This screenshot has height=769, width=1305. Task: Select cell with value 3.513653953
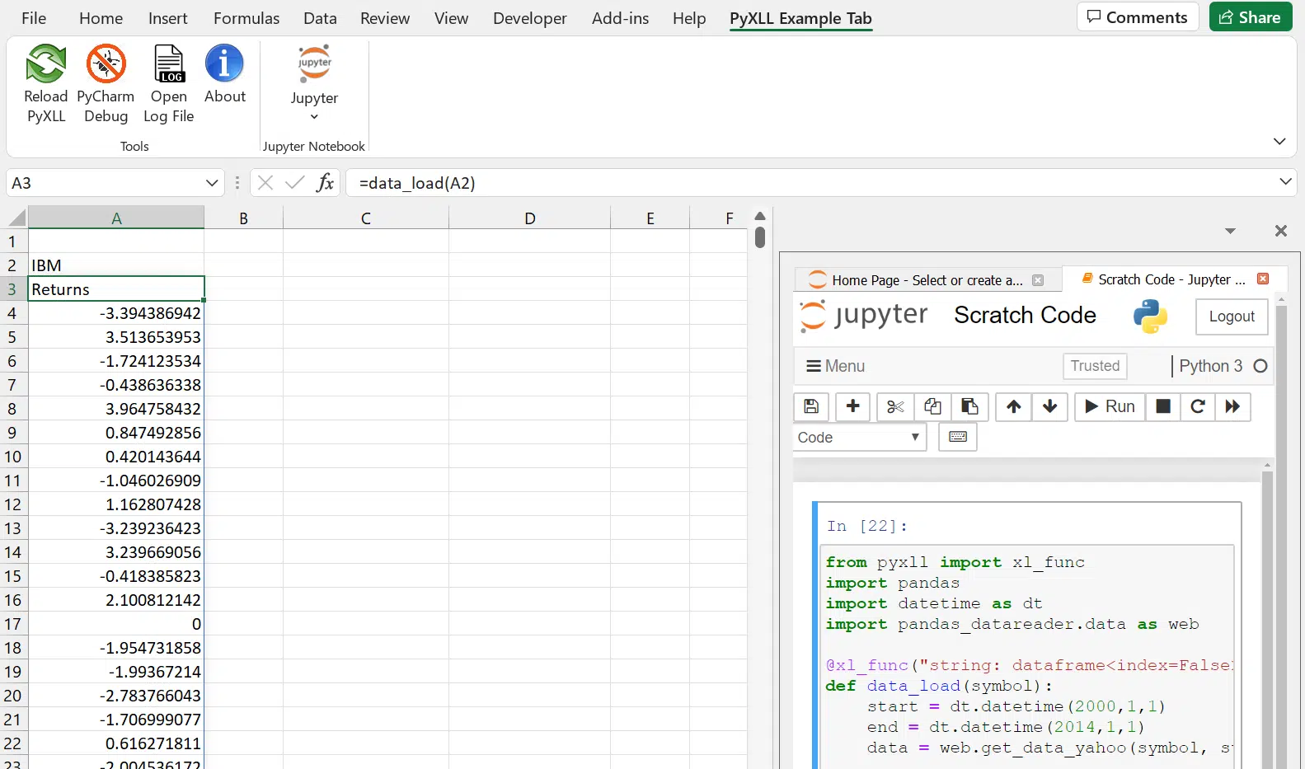(x=116, y=337)
